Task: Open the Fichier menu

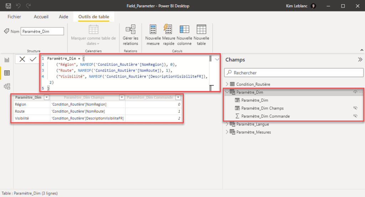Action: pos(14,17)
